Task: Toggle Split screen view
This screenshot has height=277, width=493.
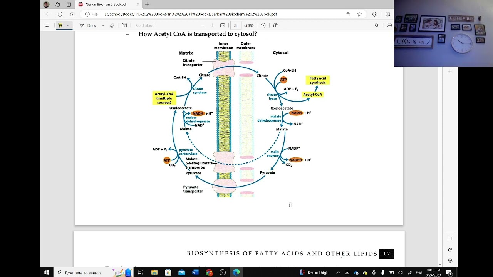Action: [388, 14]
